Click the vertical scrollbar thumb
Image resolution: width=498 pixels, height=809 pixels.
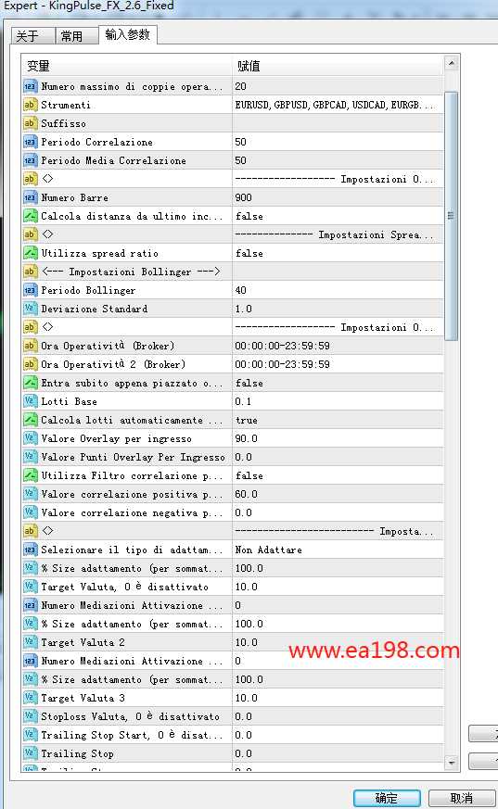click(x=451, y=216)
